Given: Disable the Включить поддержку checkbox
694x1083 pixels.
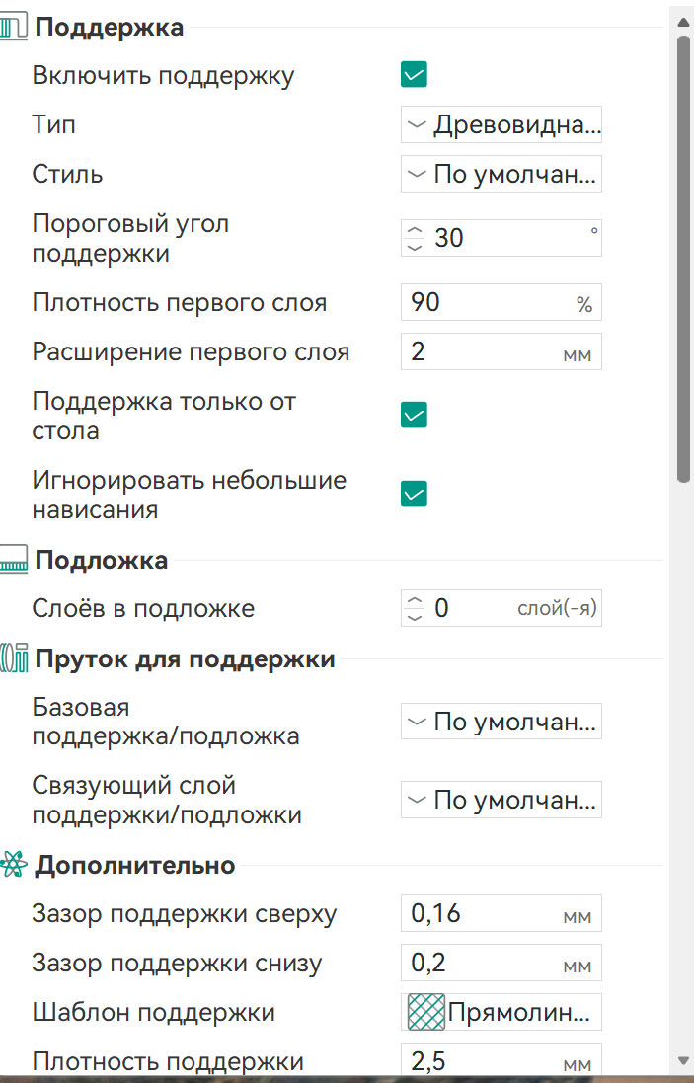Looking at the screenshot, I should [414, 74].
